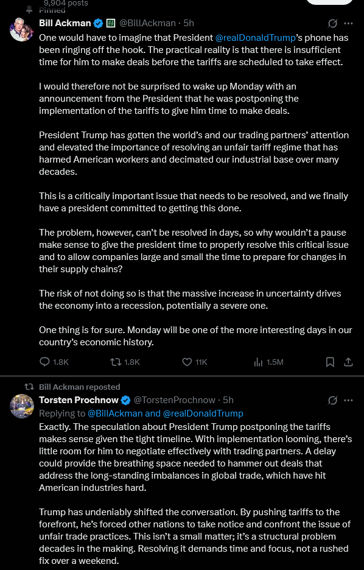Open the 5h timestamp on Ackman's post
Viewport: 364px width, 570px height.
189,23
